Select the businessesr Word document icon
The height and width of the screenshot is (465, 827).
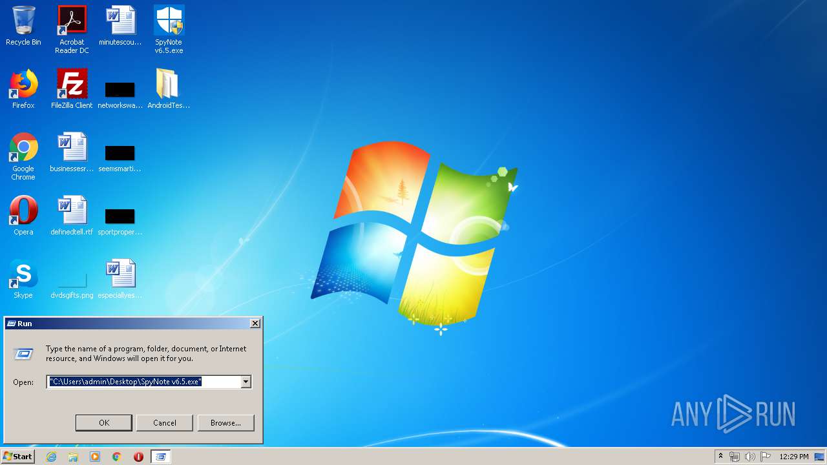(x=72, y=152)
